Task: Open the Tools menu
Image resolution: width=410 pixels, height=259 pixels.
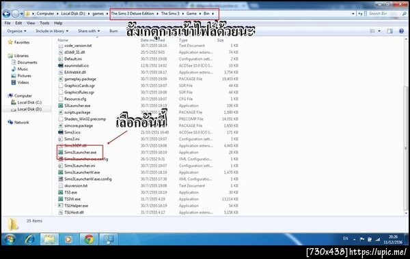Action: [44, 23]
